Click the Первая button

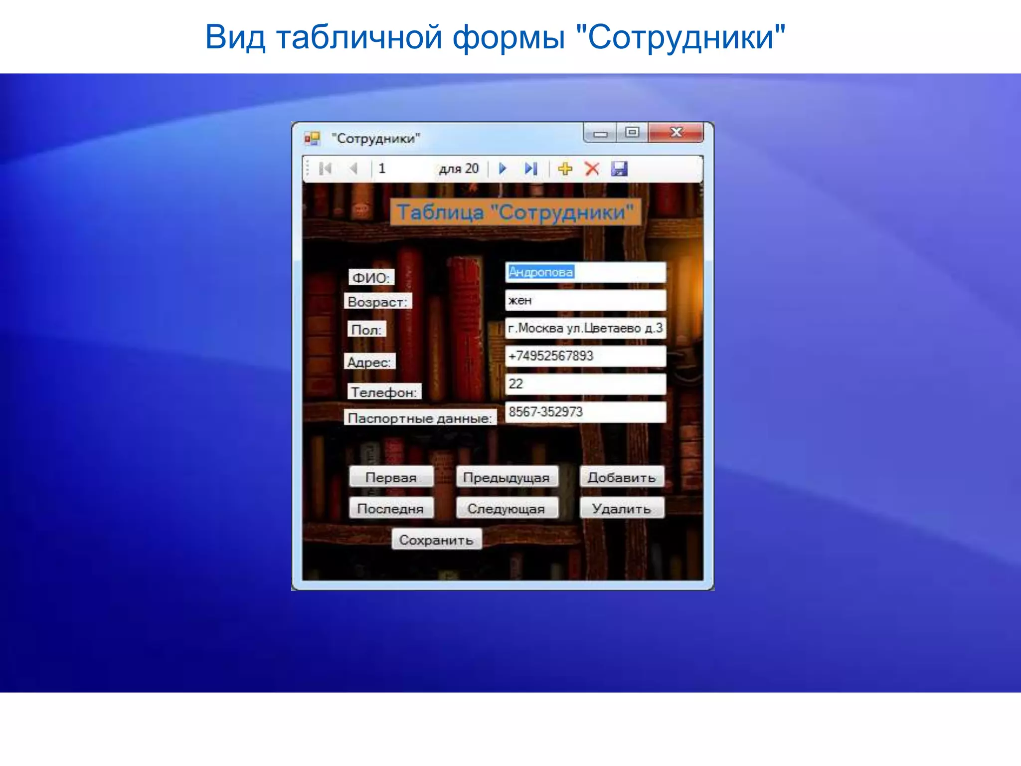pyautogui.click(x=391, y=477)
